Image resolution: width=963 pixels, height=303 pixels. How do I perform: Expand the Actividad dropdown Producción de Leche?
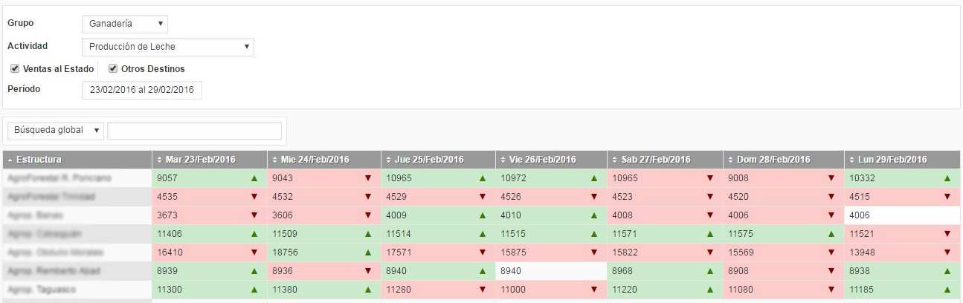coord(168,47)
